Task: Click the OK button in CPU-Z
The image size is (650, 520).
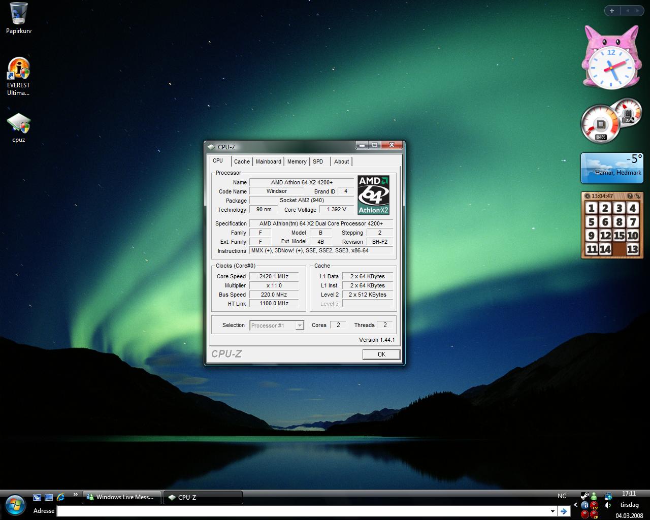Action: click(381, 354)
